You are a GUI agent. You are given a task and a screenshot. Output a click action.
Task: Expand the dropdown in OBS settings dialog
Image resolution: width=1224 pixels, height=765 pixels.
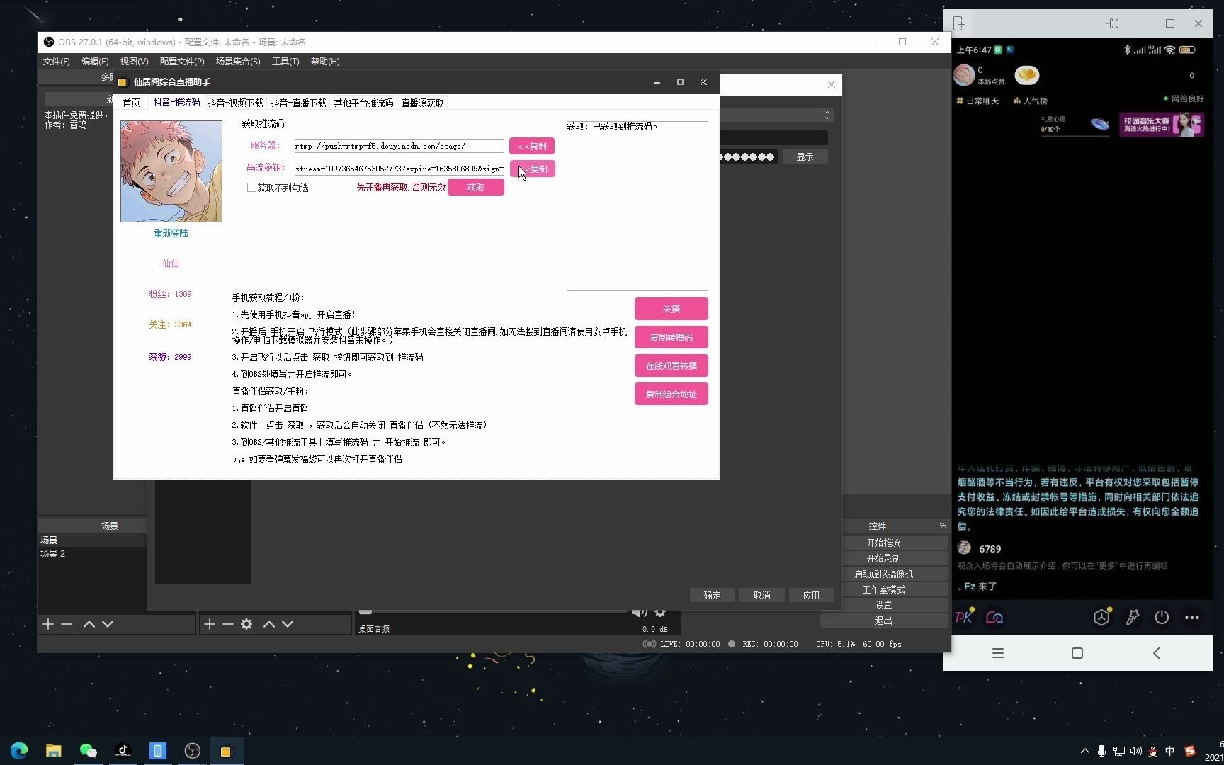827,115
